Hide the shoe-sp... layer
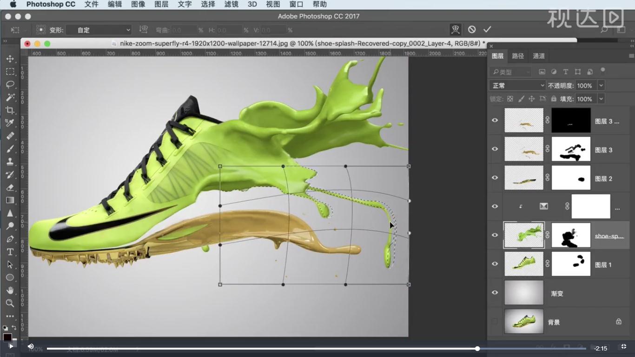Screen dimensions: 635x357 click(x=495, y=235)
